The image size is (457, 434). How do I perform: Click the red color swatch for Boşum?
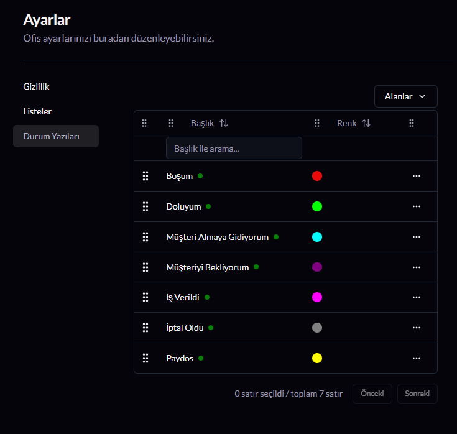click(317, 176)
